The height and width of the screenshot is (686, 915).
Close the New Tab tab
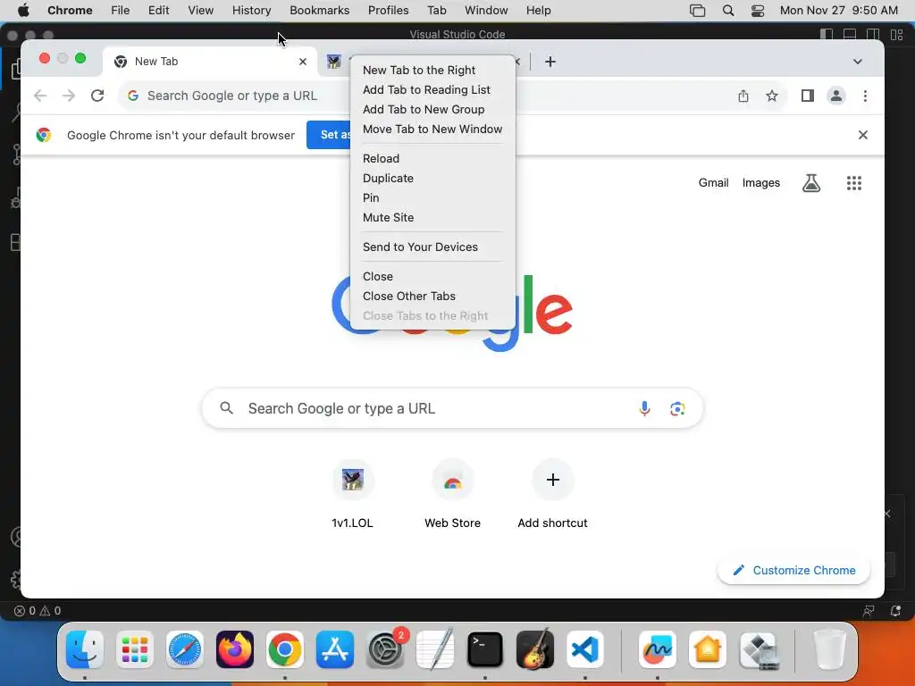click(x=302, y=62)
